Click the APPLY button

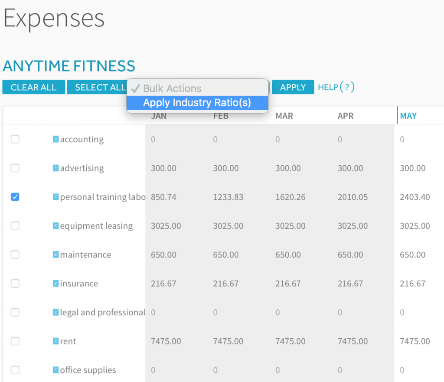click(293, 87)
